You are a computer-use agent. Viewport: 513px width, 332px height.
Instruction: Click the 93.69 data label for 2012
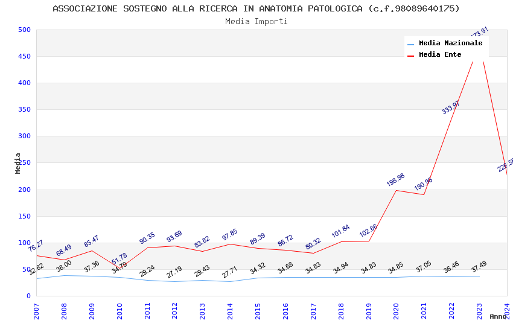click(174, 237)
